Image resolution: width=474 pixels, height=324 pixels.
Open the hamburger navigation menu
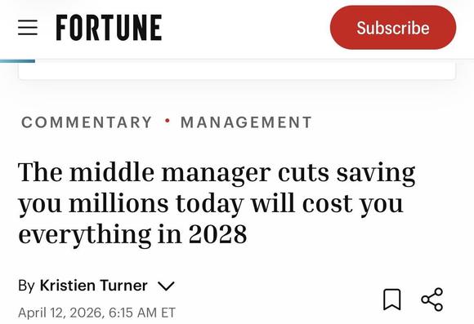tap(28, 28)
